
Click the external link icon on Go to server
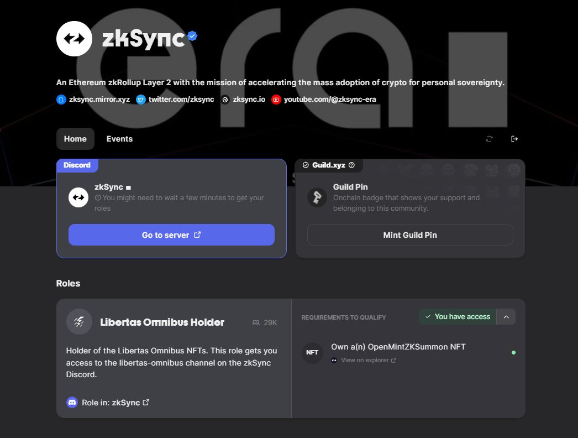point(197,234)
